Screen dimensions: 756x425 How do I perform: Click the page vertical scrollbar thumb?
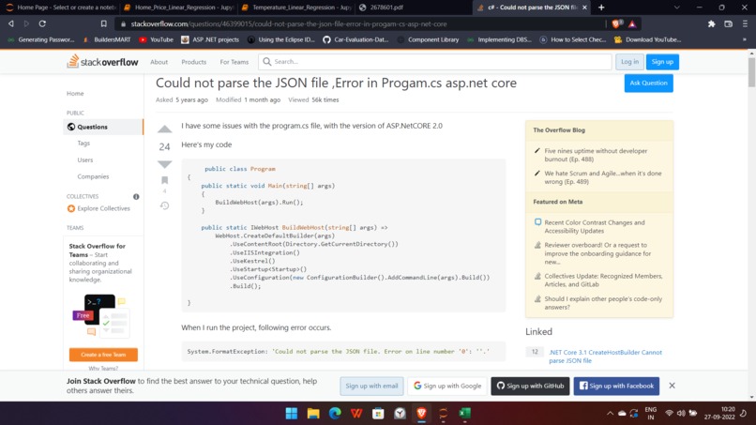click(x=751, y=72)
